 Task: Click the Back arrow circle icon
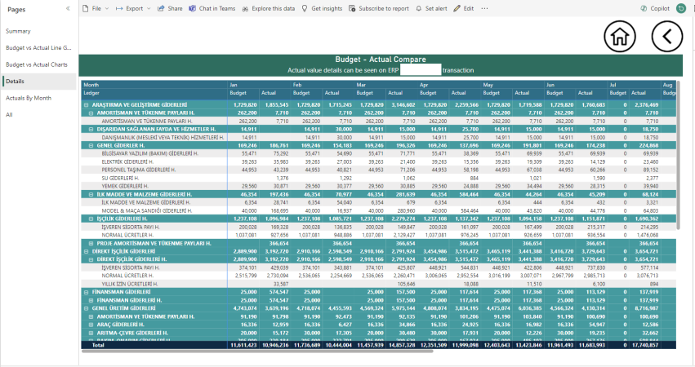coord(667,36)
